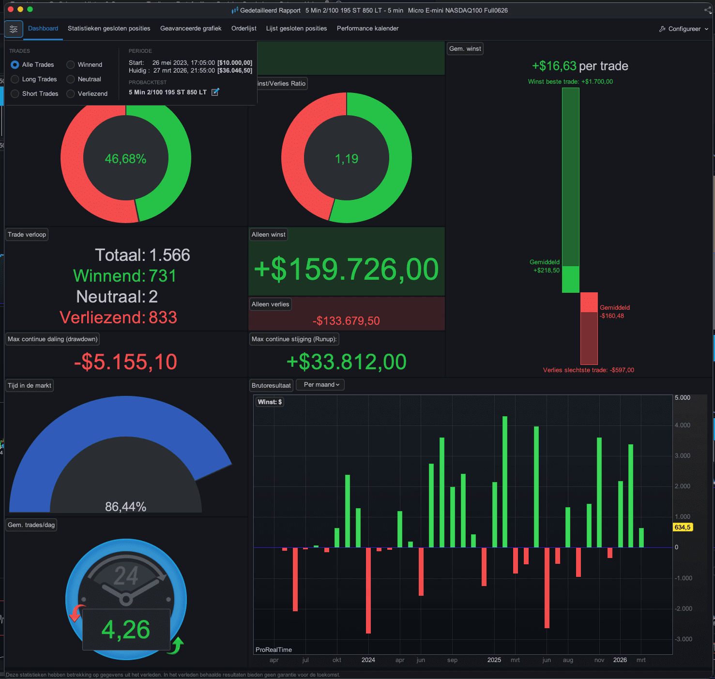This screenshot has width=715, height=679.
Task: Click the edit icon beside the probacktest name
Action: [215, 92]
